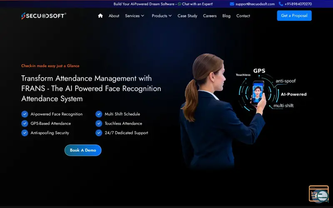333x208 pixels.
Task: Click check icon beside AI-powered Face Recognition
Action: [25, 114]
